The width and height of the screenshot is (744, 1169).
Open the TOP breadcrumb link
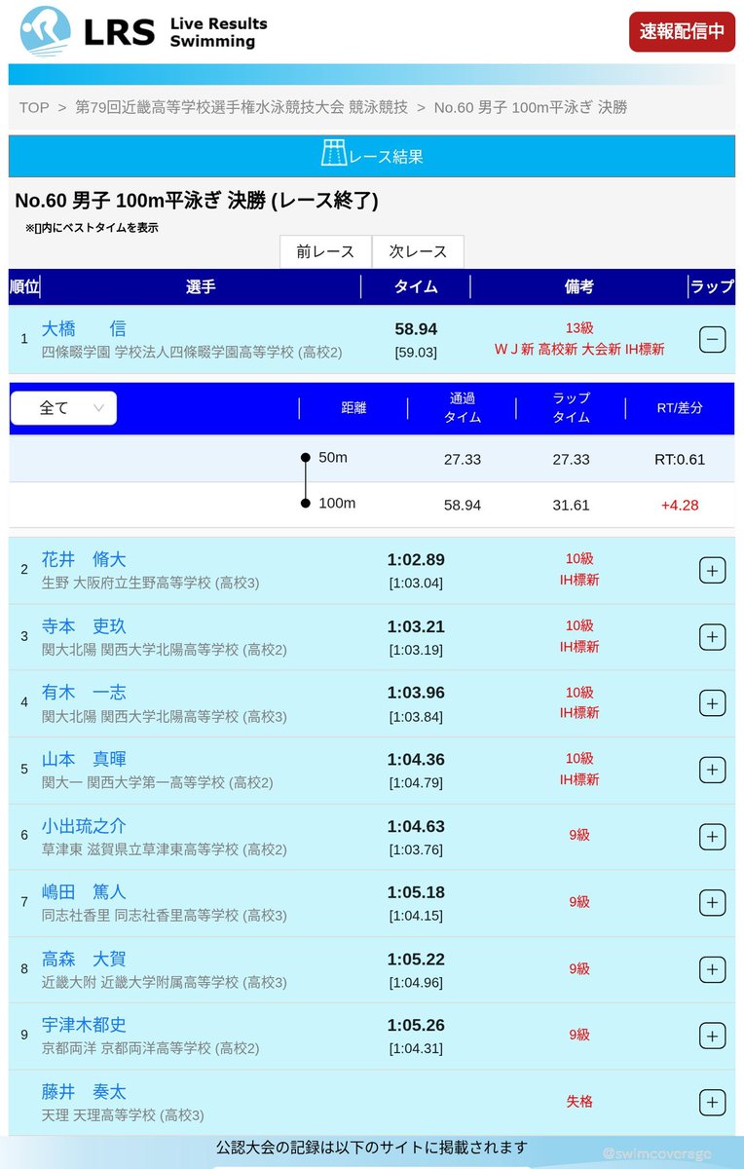[34, 107]
